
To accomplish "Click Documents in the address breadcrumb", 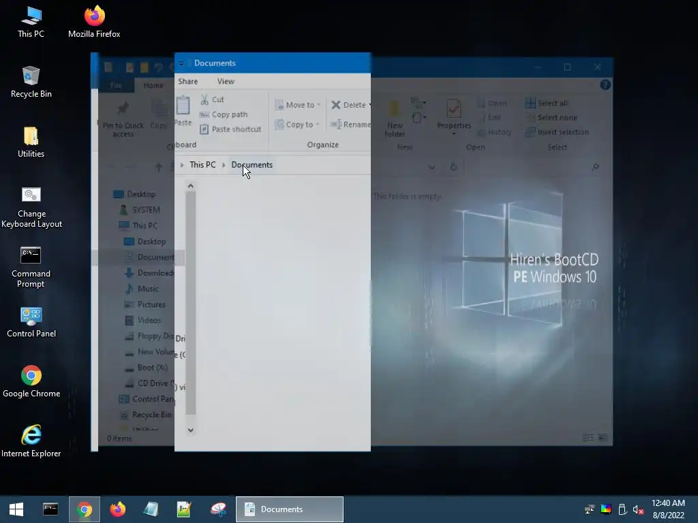I will click(252, 165).
